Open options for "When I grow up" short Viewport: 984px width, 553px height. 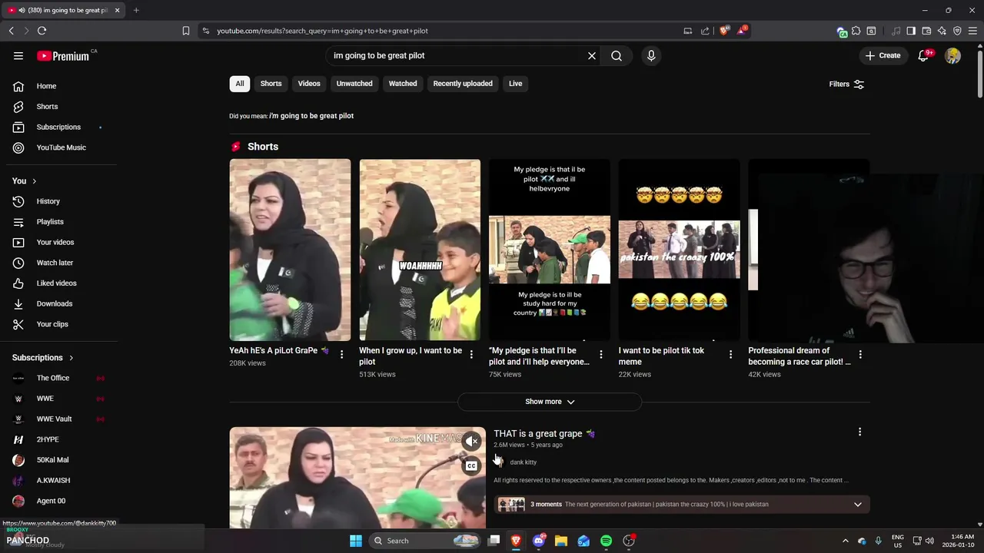[x=471, y=354]
